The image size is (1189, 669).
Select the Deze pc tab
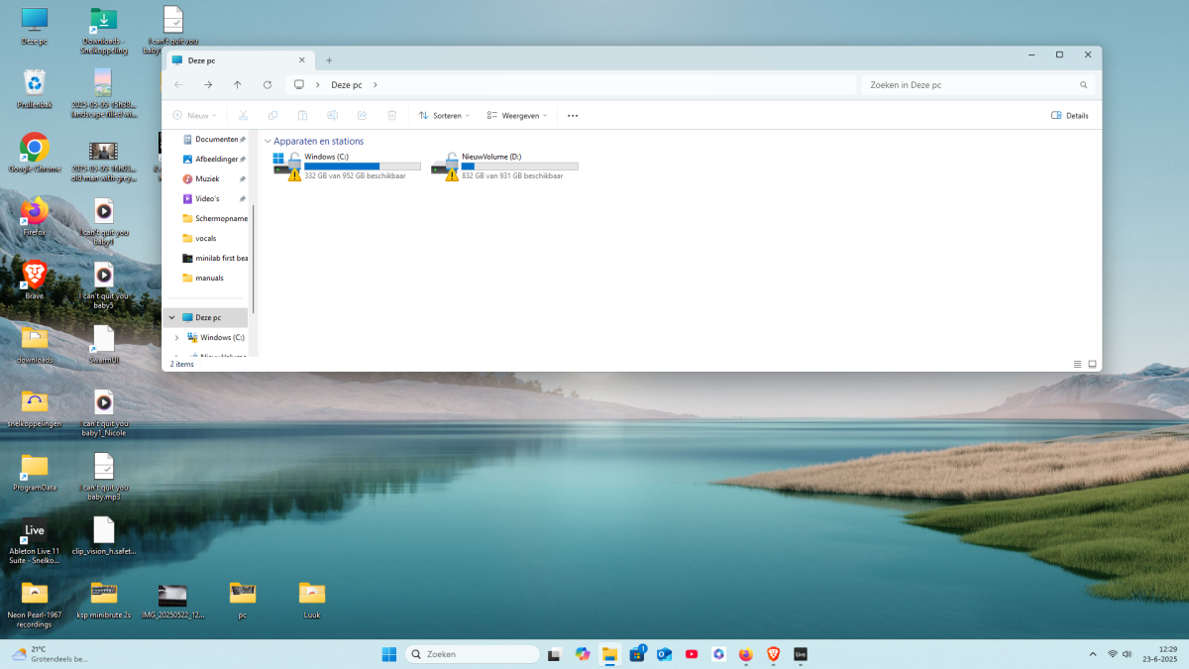(x=239, y=59)
